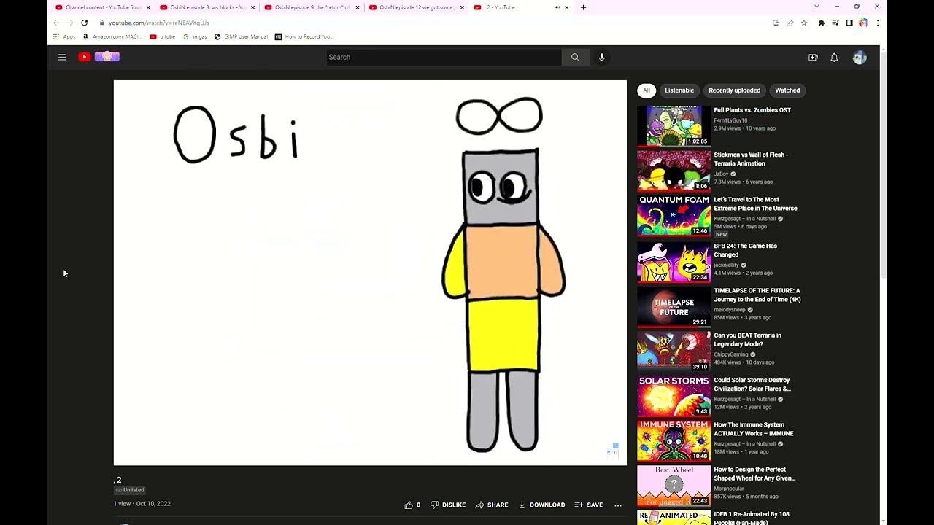Open the Apps bookmarks shortcut
This screenshot has height=525, width=934.
coord(64,36)
